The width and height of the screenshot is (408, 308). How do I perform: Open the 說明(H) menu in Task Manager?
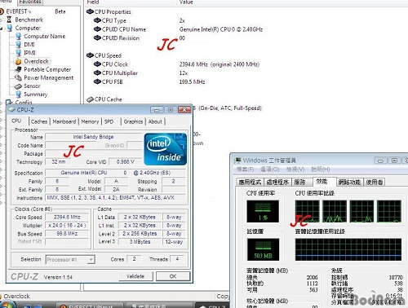321,169
